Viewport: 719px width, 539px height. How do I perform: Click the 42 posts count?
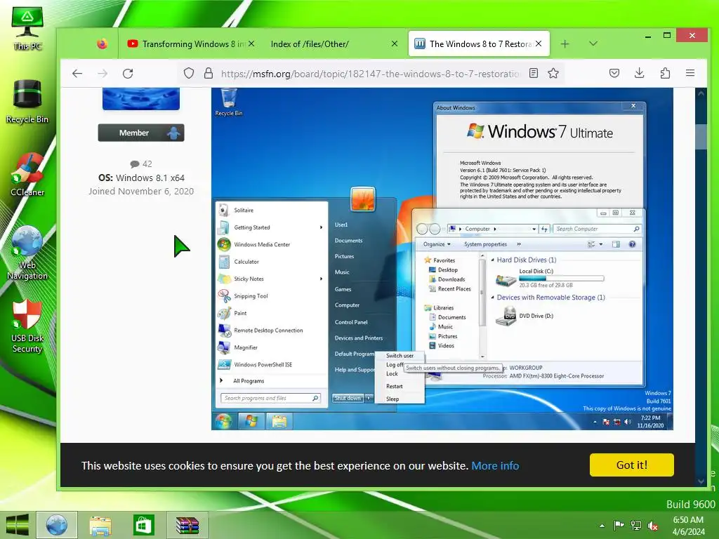tap(141, 164)
